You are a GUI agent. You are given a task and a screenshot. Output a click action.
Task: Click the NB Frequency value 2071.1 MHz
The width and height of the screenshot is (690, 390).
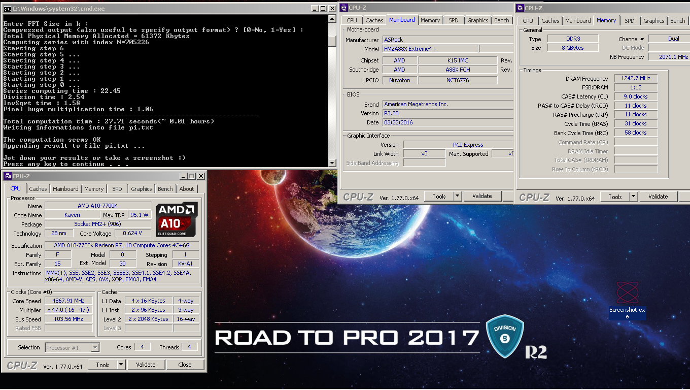[x=669, y=57]
